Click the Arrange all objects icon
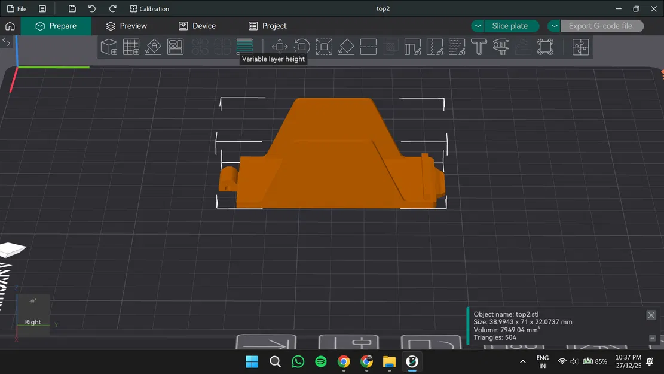Image resolution: width=664 pixels, height=374 pixels. pyautogui.click(x=175, y=47)
